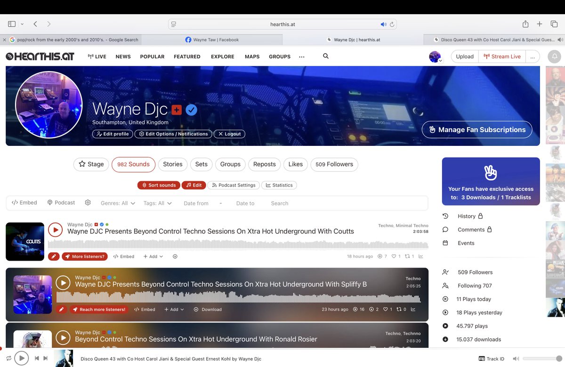Open the more navigation ellipsis menu
Screen dimensions: 565x367
[x=302, y=56]
